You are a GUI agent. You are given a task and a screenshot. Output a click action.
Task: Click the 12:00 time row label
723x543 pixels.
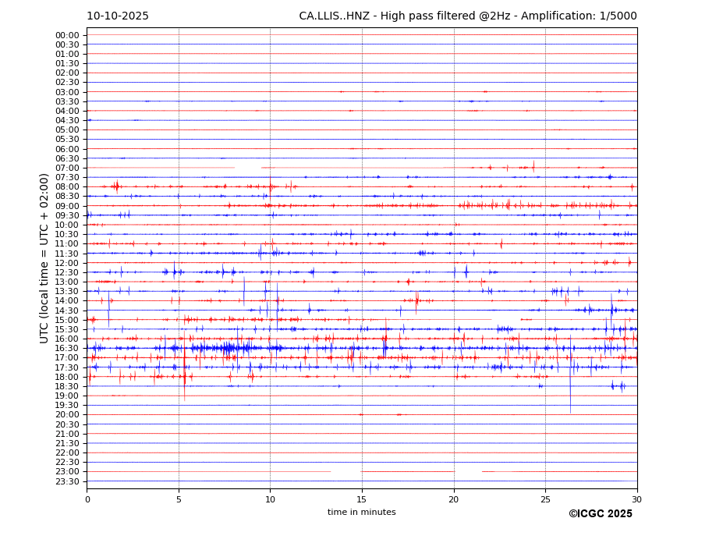pyautogui.click(x=66, y=263)
